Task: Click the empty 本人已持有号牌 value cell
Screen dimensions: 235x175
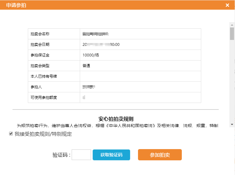Action: point(140,76)
